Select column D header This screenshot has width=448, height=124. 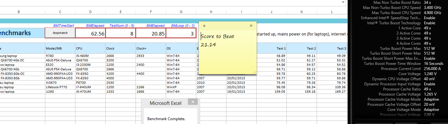tap(90, 12)
